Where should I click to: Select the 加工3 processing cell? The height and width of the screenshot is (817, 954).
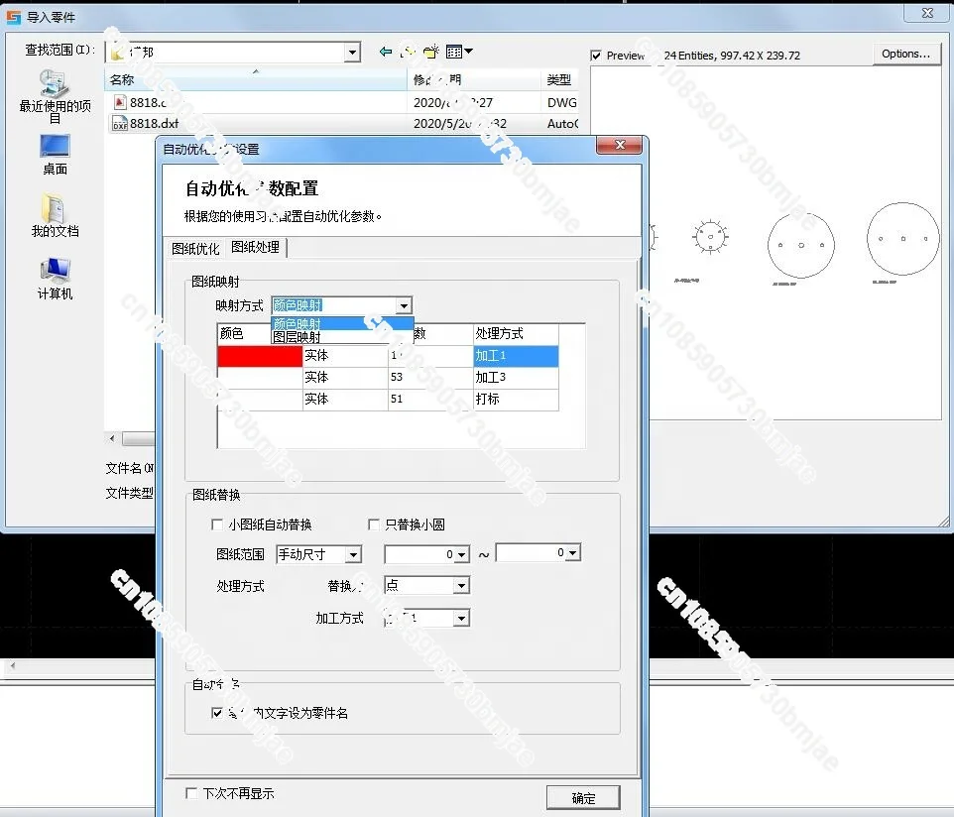pos(516,377)
